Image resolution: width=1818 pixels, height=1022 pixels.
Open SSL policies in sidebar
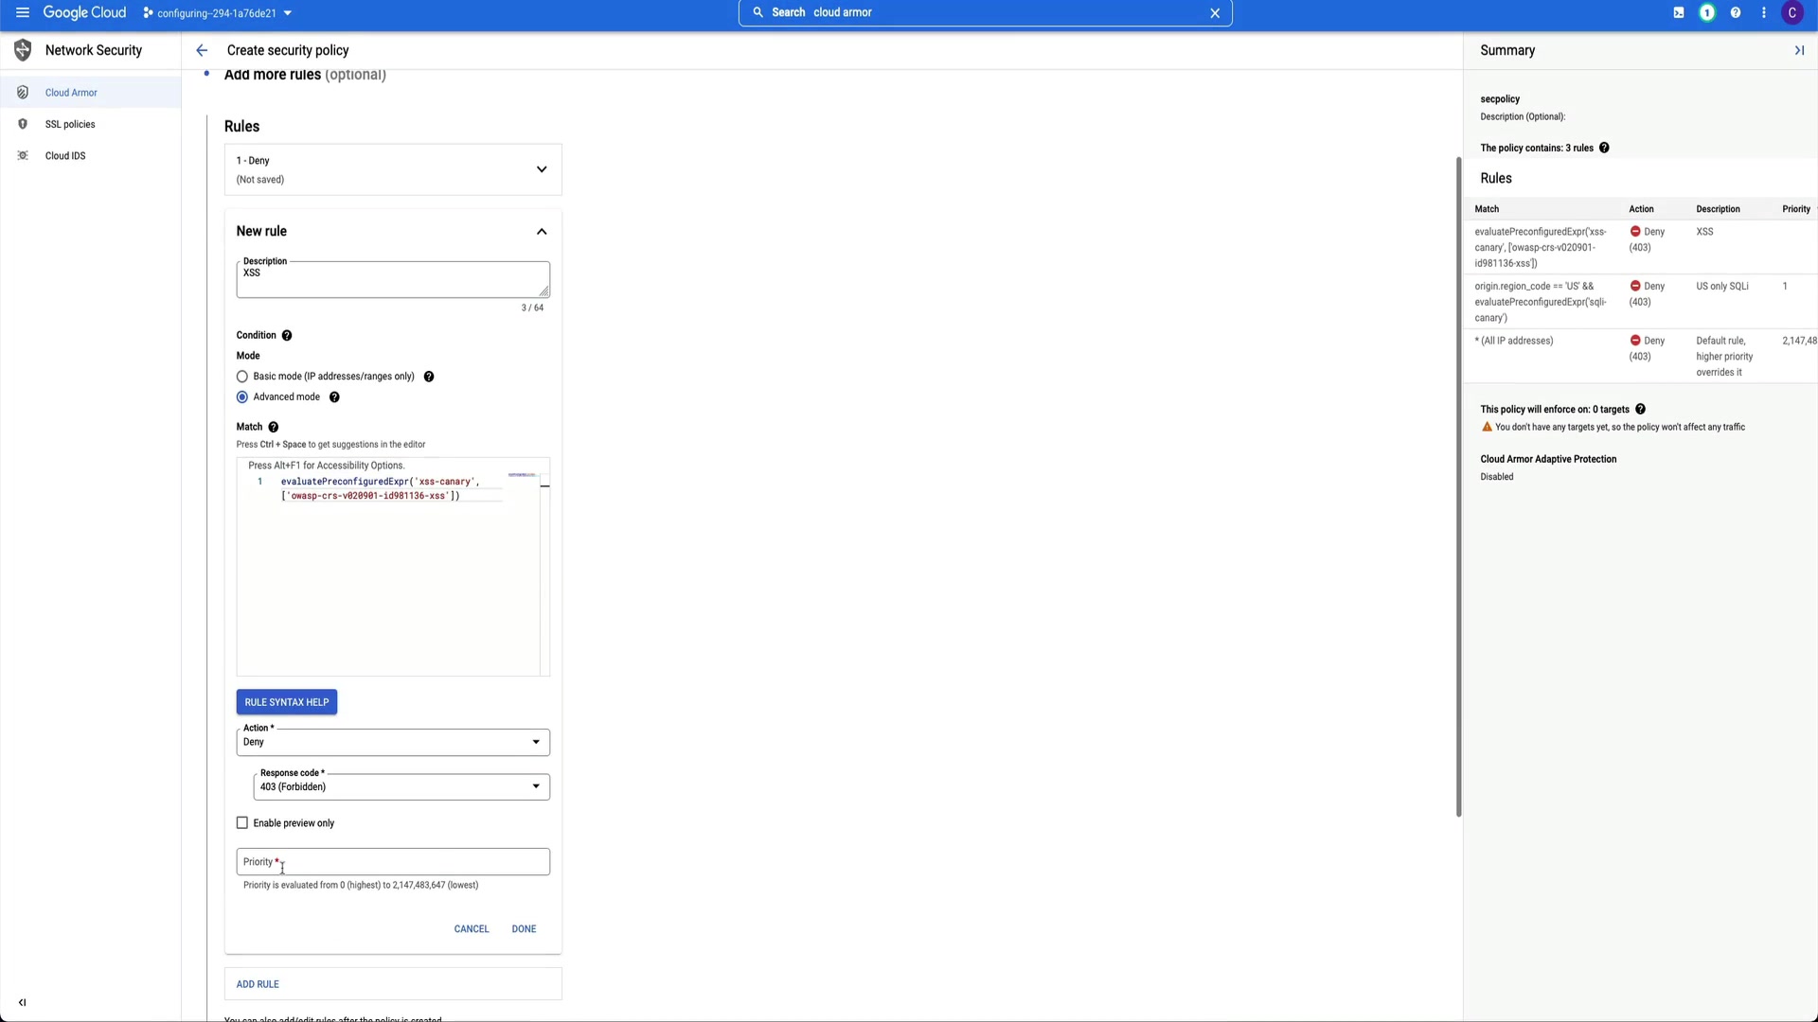(x=70, y=124)
